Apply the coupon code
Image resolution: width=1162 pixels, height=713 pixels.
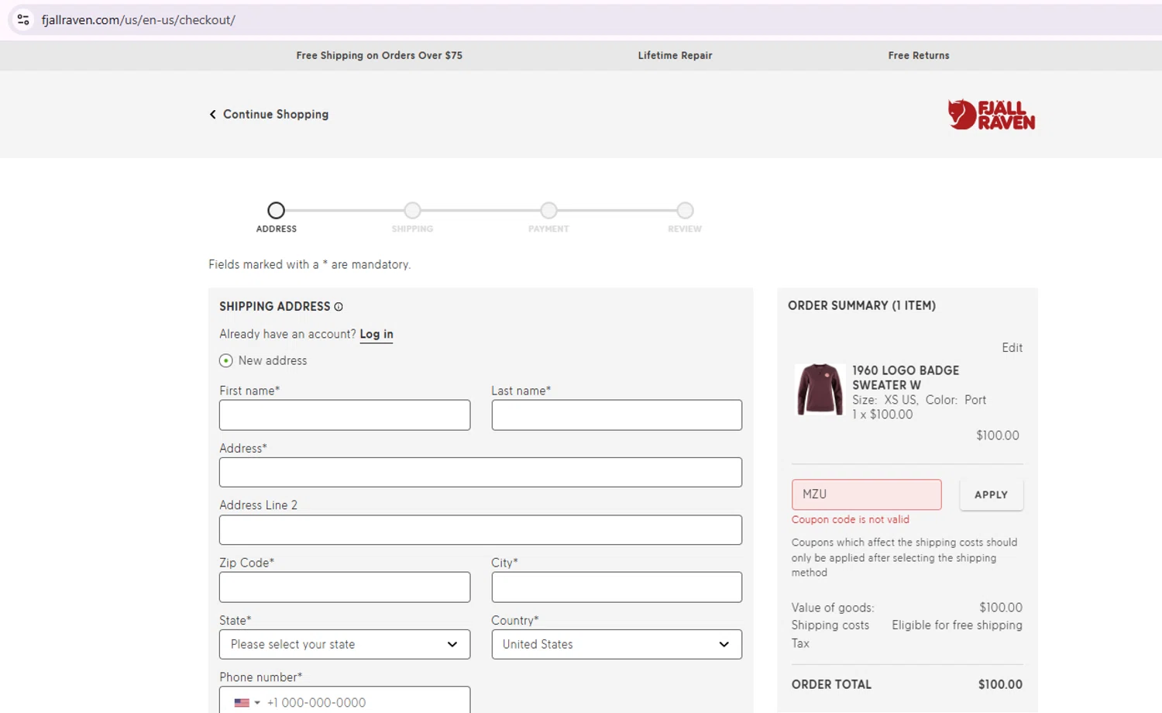pyautogui.click(x=992, y=494)
